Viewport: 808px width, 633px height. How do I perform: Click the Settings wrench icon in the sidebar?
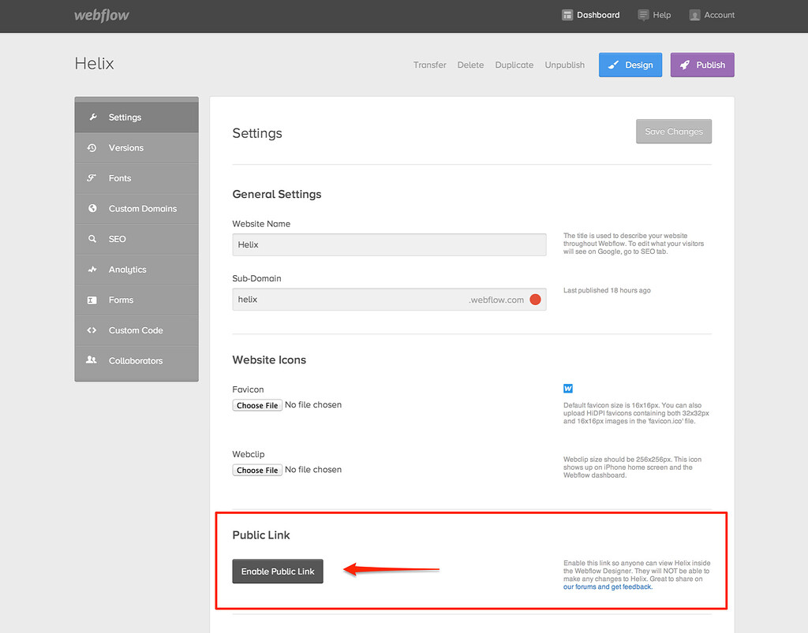click(93, 117)
